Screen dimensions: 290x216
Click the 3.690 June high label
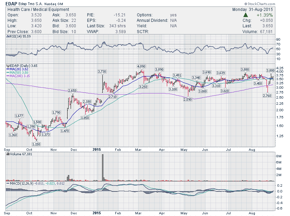click(x=207, y=72)
